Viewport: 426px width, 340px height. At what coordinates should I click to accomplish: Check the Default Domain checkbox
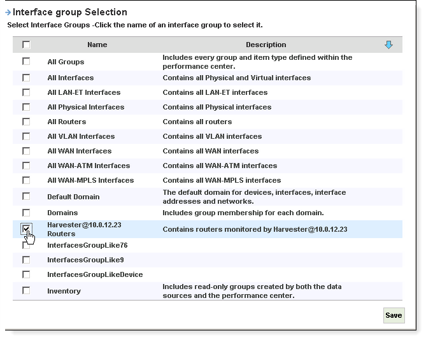(x=26, y=197)
